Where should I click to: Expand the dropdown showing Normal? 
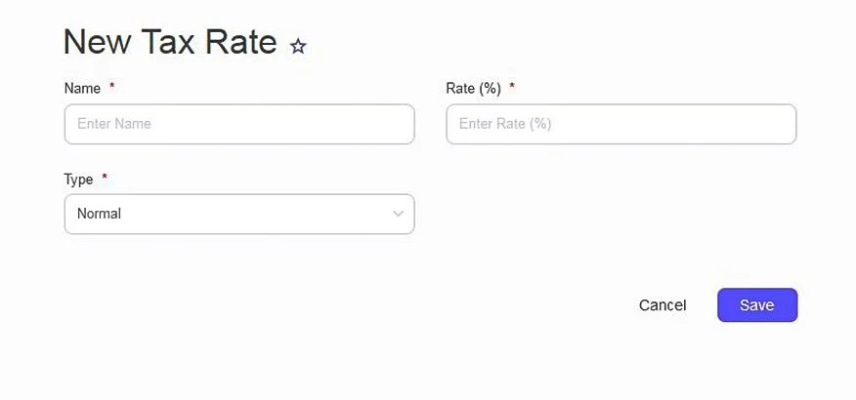pos(239,214)
